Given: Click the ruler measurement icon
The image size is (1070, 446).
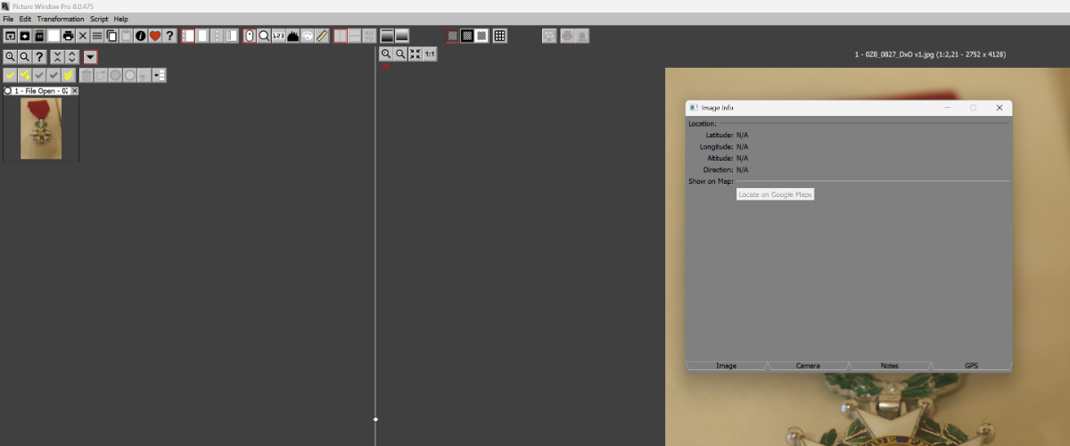Looking at the screenshot, I should pyautogui.click(x=322, y=36).
